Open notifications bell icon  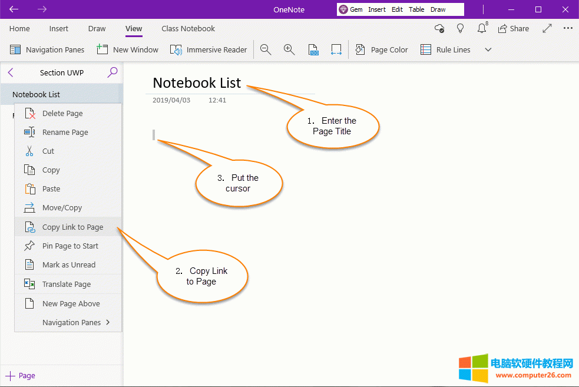coord(482,28)
